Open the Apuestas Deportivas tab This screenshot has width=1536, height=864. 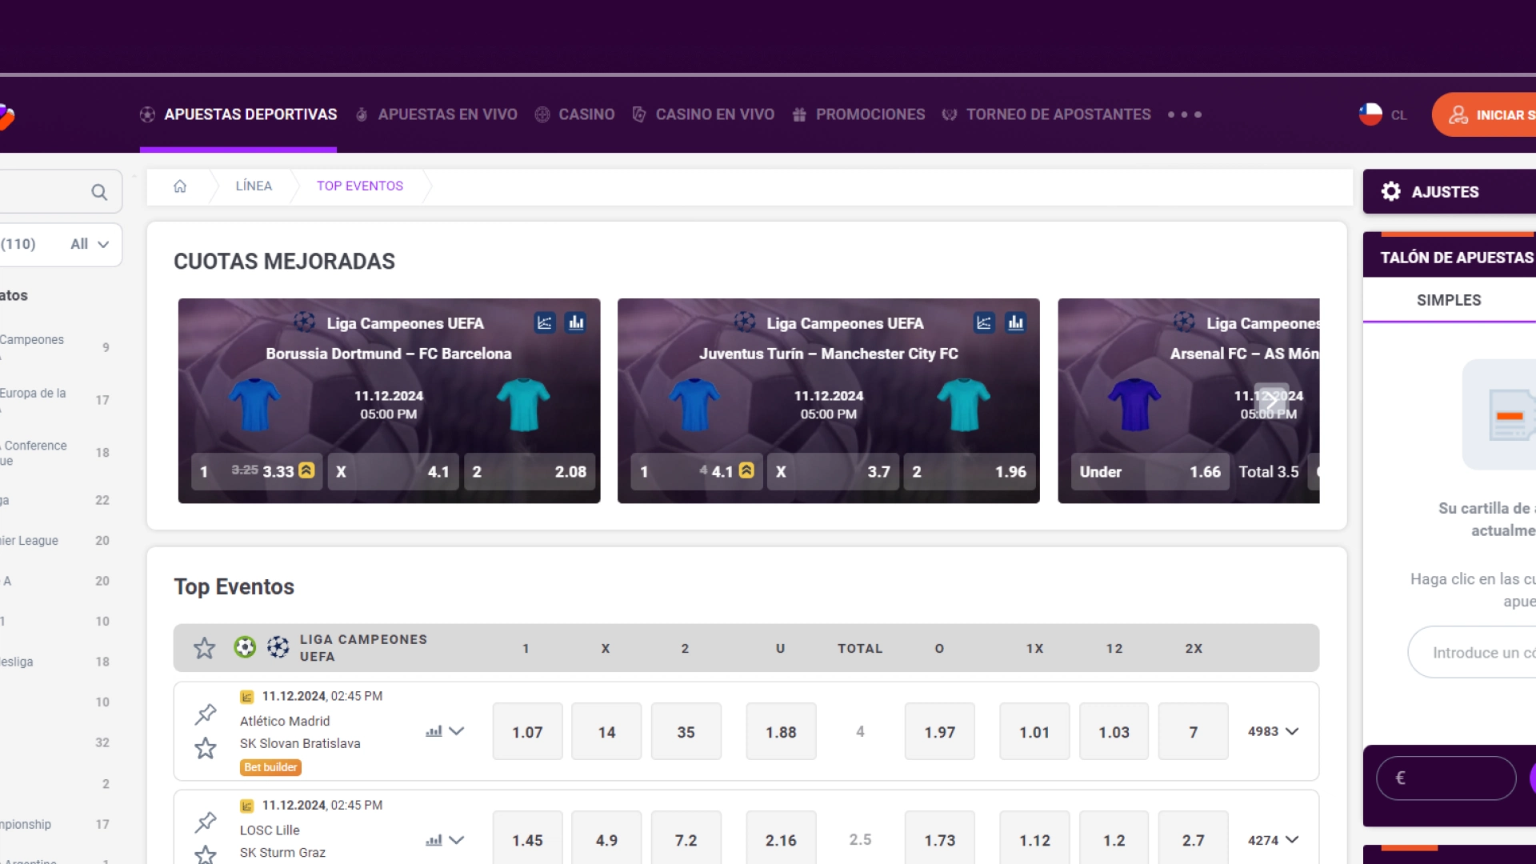pyautogui.click(x=238, y=114)
